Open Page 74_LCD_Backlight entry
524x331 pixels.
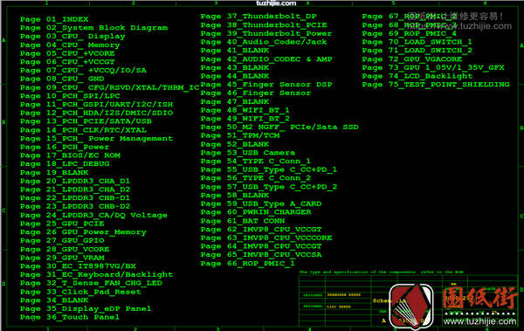pyautogui.click(x=413, y=76)
